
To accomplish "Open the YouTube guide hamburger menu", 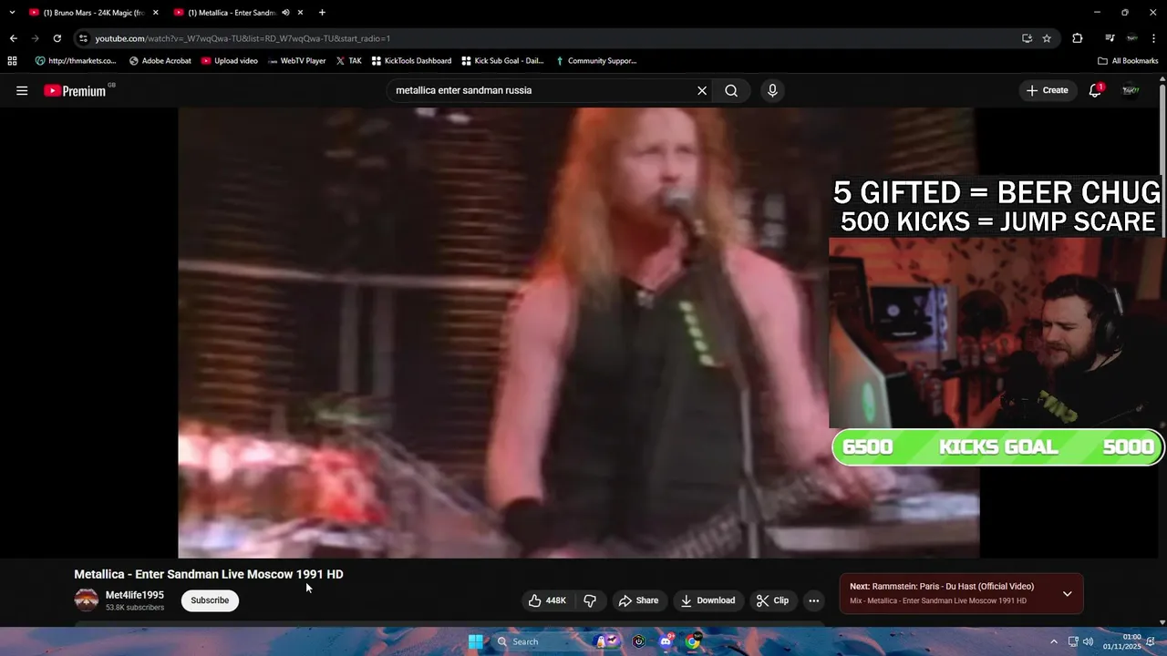I will (22, 90).
